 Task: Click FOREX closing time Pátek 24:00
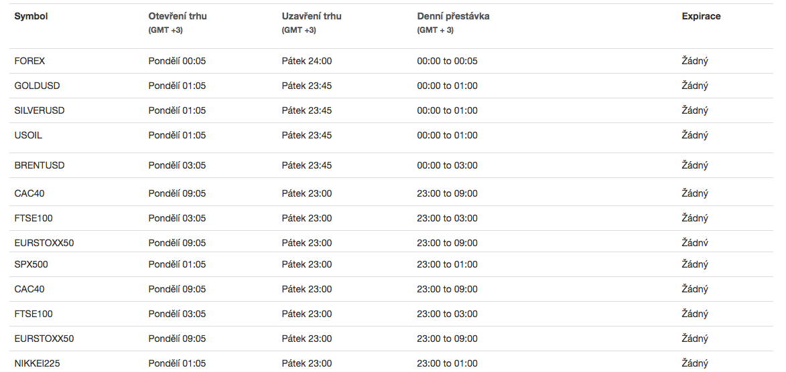[x=307, y=61]
